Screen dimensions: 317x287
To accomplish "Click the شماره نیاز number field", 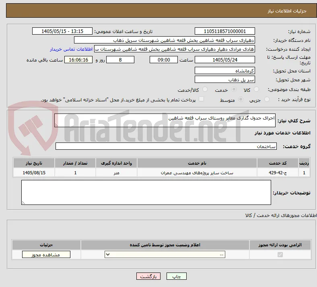I will tap(225, 31).
